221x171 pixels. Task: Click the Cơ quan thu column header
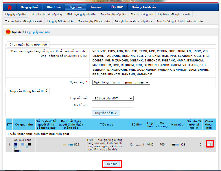pos(24,124)
